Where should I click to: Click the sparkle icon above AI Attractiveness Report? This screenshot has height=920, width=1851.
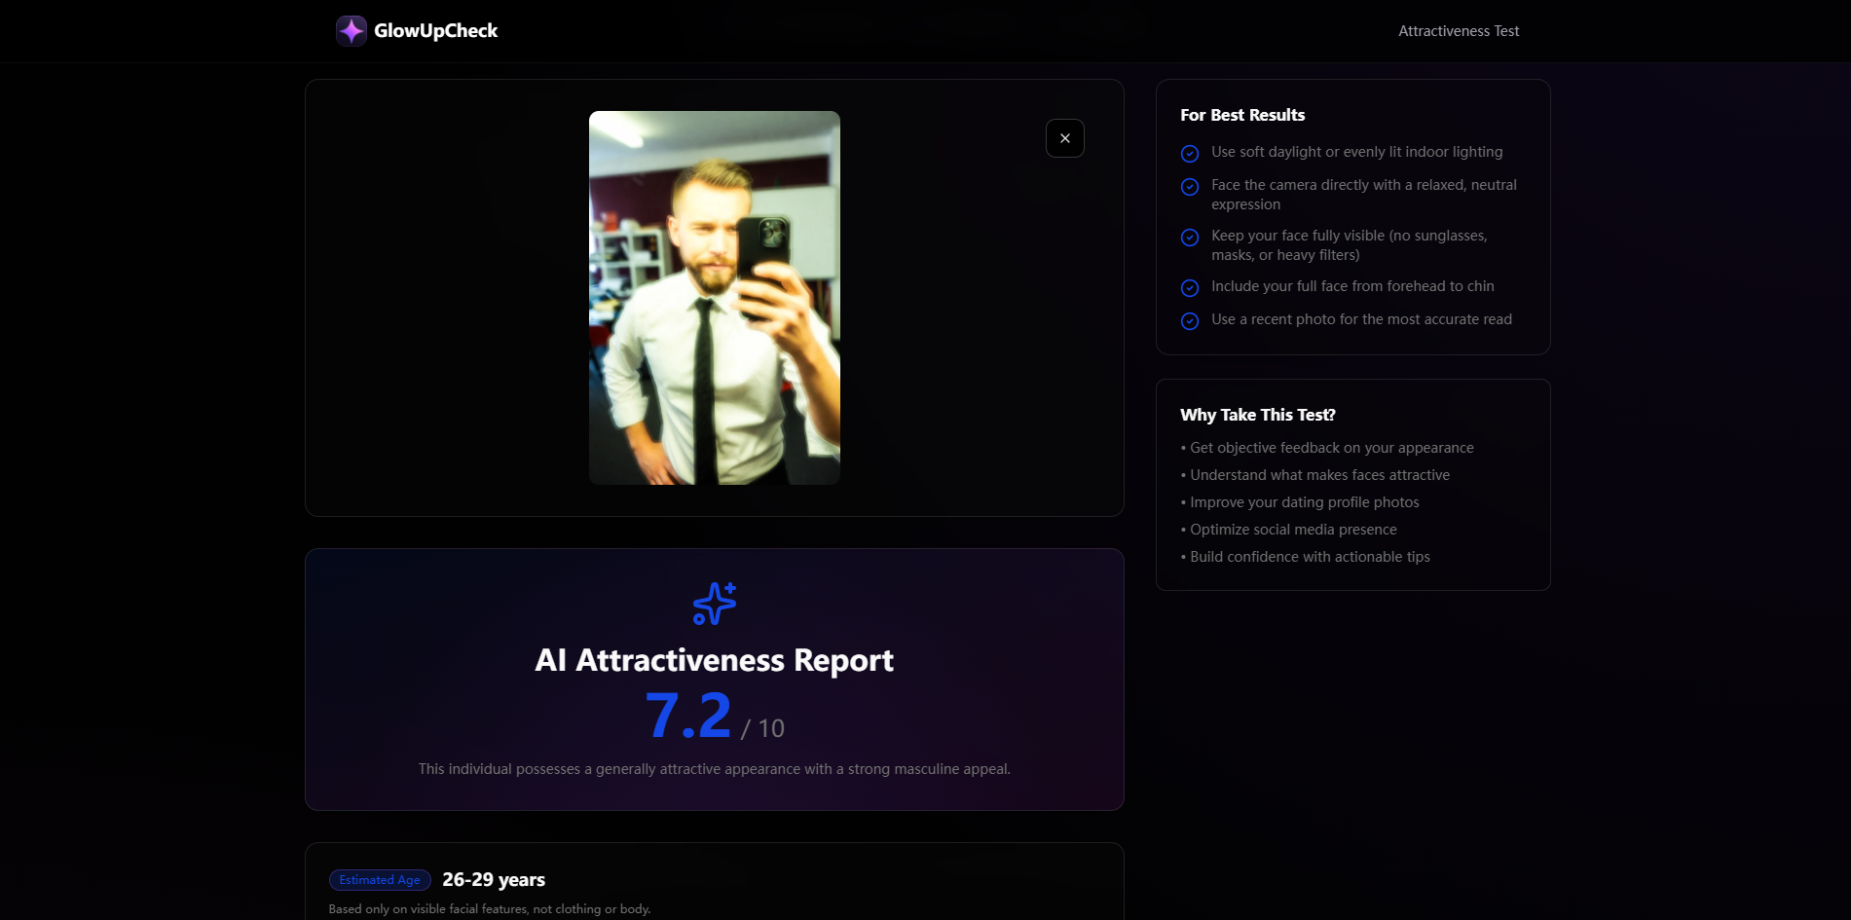[x=713, y=603]
